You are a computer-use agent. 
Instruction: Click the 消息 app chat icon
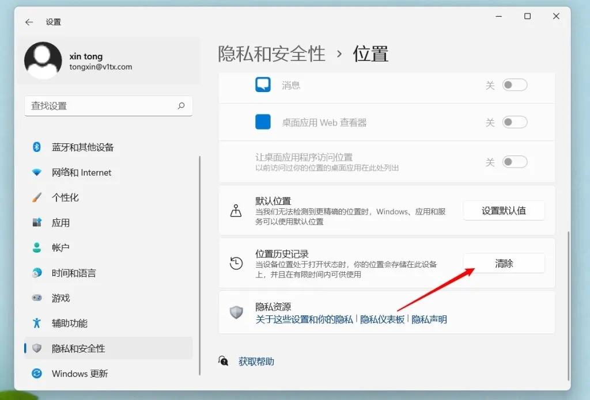[263, 85]
